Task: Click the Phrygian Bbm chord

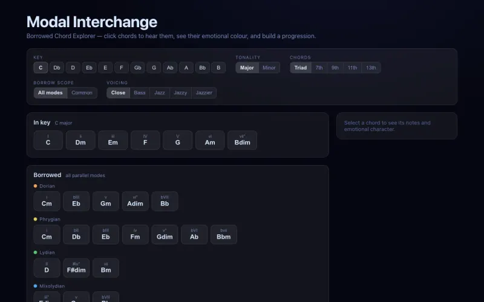Action: pos(224,234)
